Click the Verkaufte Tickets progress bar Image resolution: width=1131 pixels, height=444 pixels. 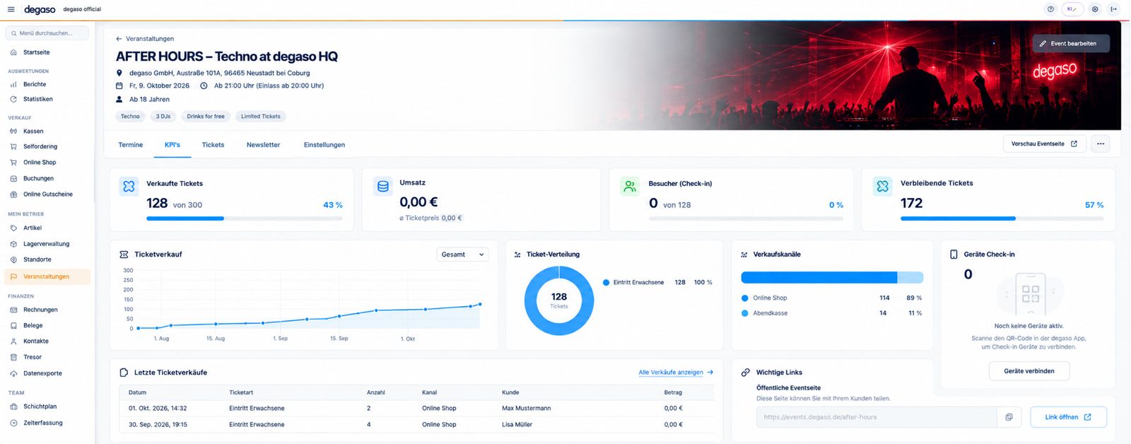(x=245, y=218)
